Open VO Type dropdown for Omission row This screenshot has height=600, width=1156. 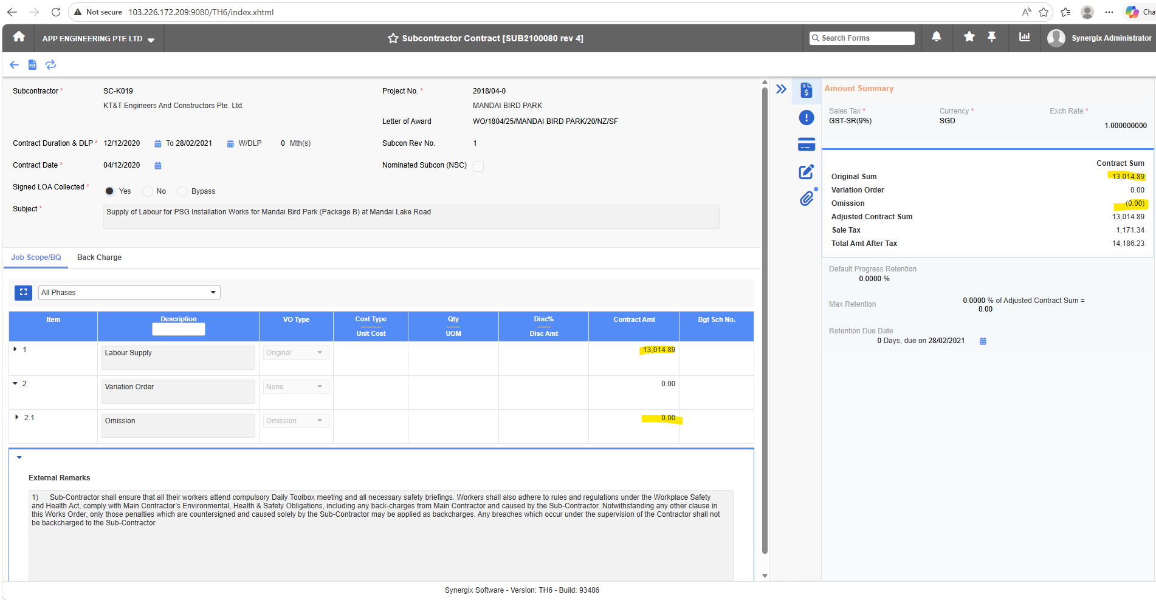296,421
